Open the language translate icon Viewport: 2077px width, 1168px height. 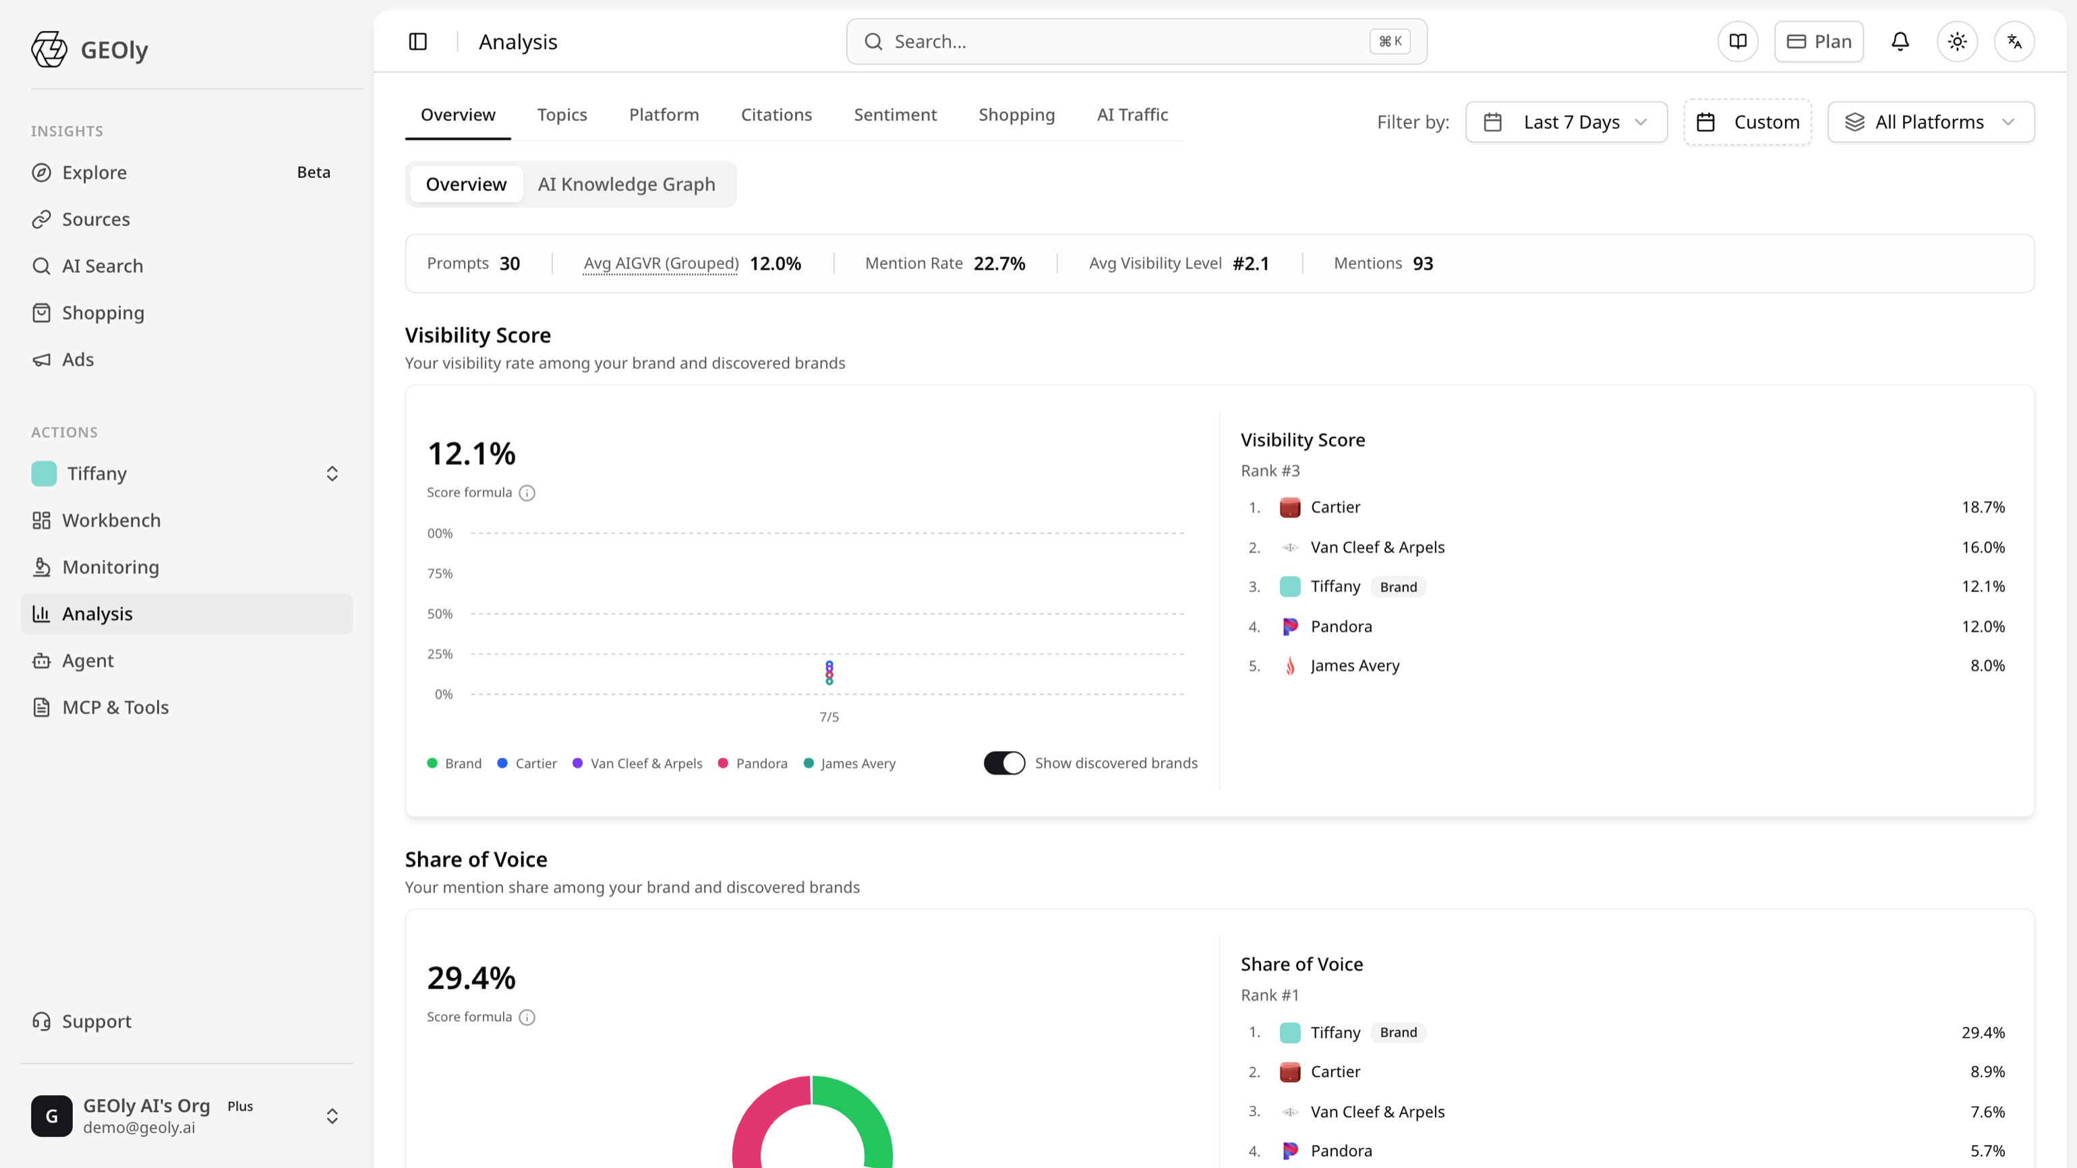click(2014, 41)
